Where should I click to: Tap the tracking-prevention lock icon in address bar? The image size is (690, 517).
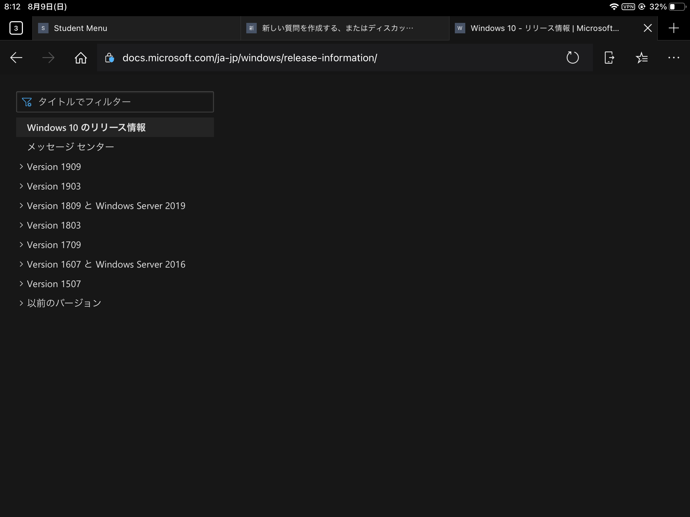tap(109, 58)
